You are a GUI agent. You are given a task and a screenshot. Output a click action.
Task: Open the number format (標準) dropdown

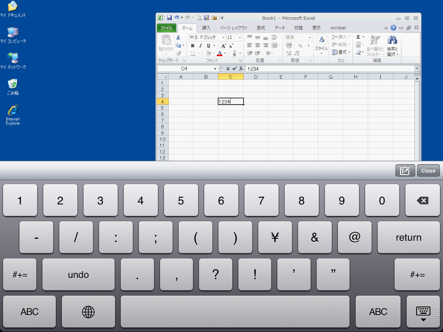click(310, 37)
